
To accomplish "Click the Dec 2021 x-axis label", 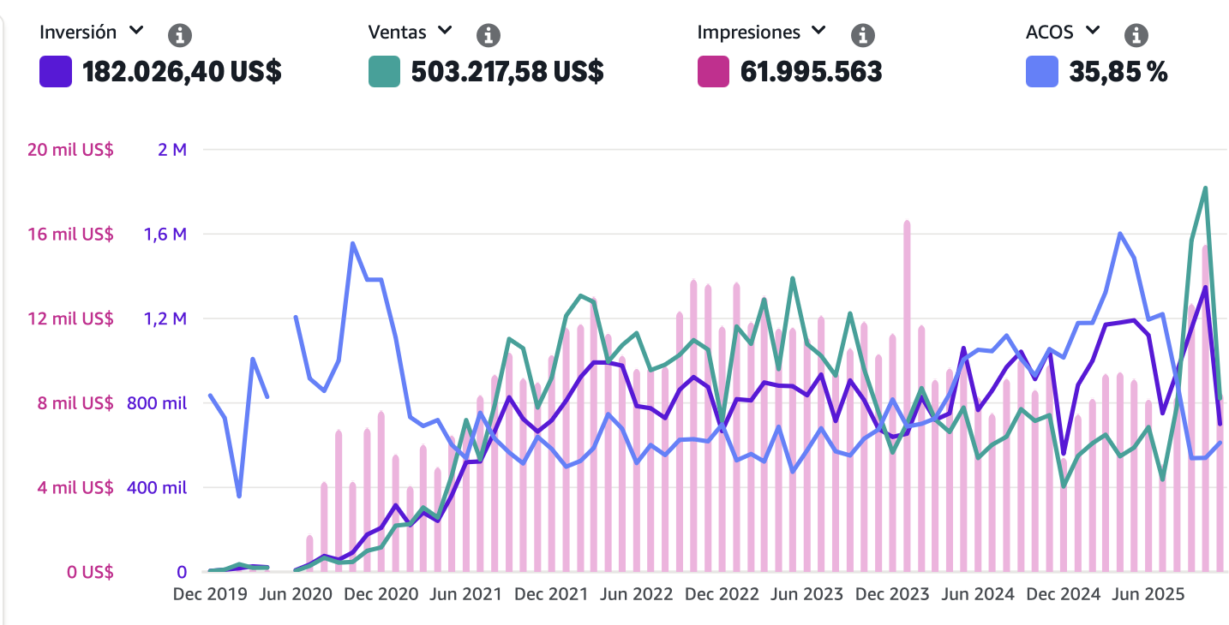I will (552, 594).
